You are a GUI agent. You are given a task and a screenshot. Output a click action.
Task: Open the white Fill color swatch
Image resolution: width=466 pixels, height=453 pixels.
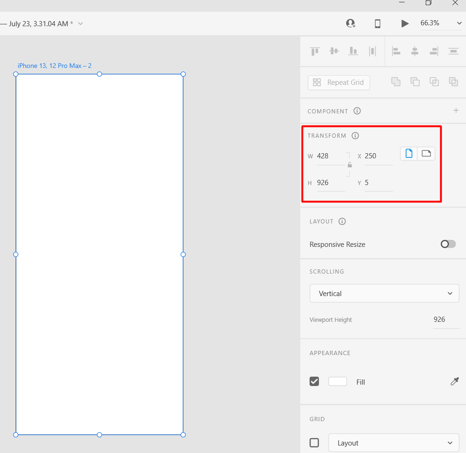338,381
